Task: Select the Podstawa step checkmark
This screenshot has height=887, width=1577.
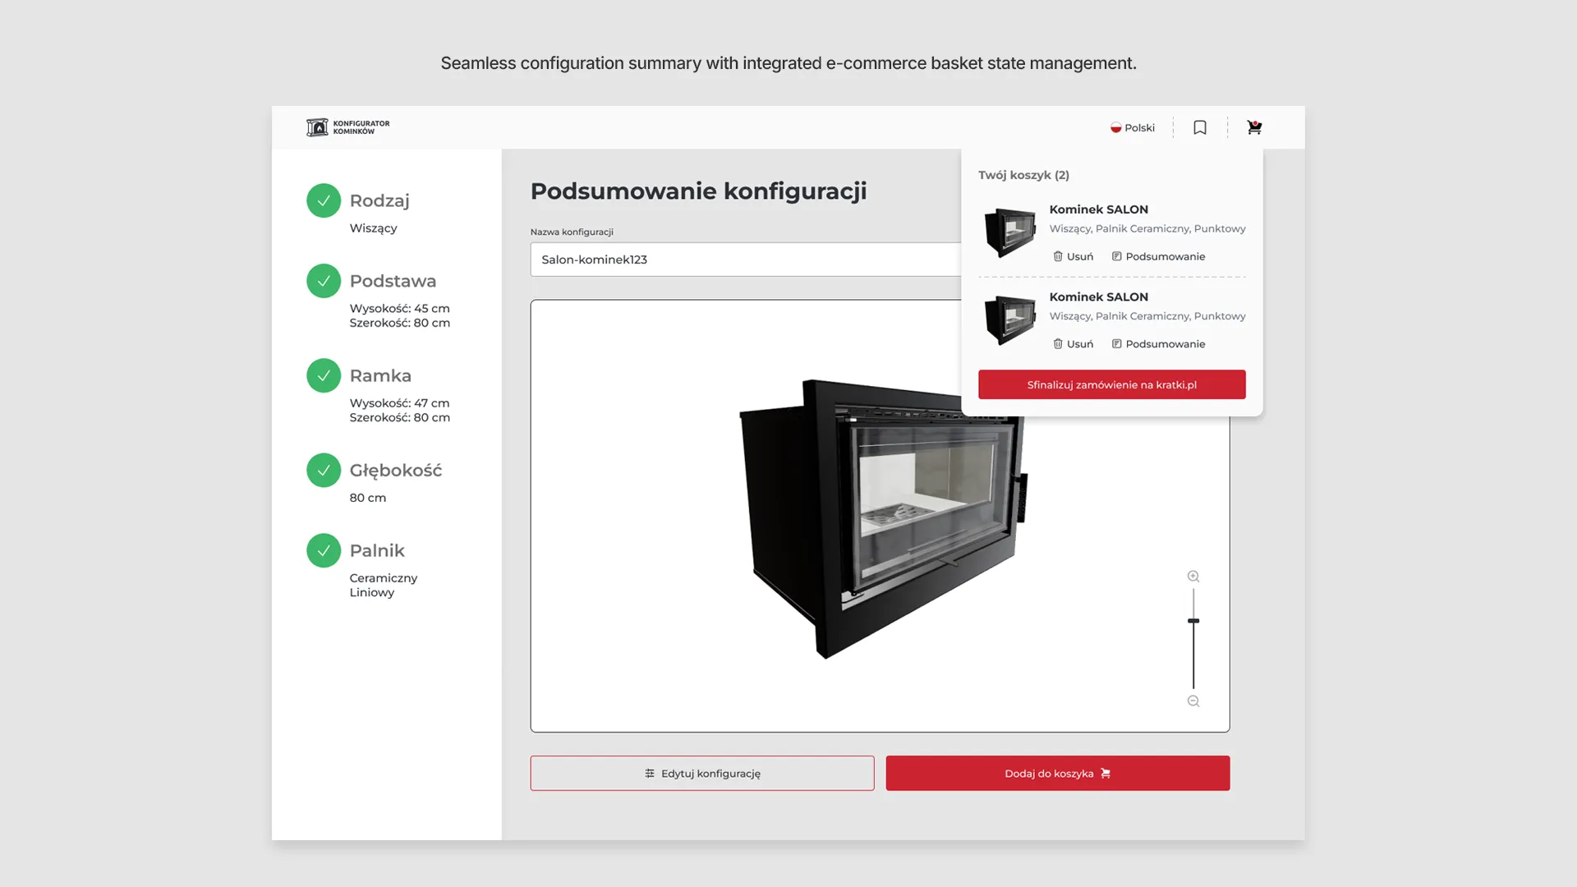Action: click(x=324, y=281)
